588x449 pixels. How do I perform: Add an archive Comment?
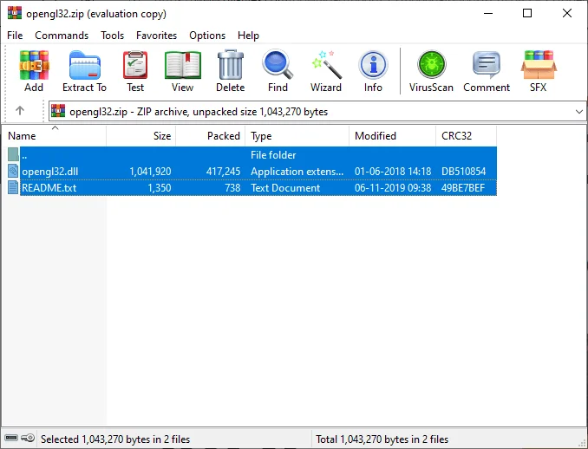coord(487,71)
